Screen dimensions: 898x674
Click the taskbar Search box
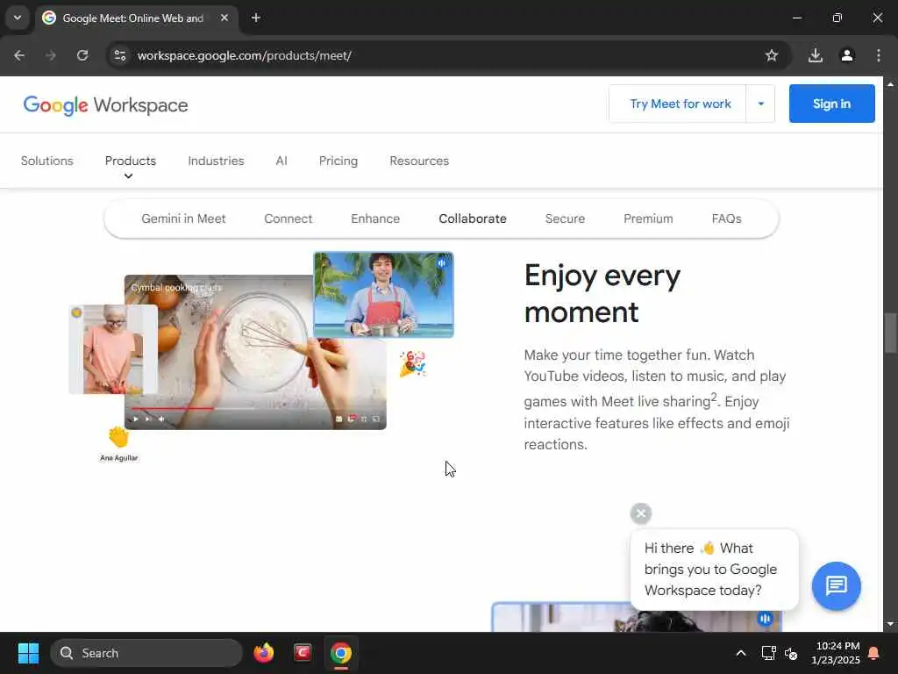(x=146, y=653)
